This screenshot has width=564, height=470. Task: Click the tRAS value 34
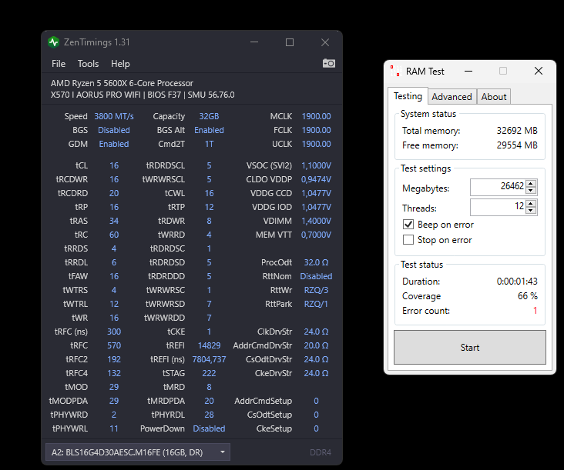click(x=114, y=221)
